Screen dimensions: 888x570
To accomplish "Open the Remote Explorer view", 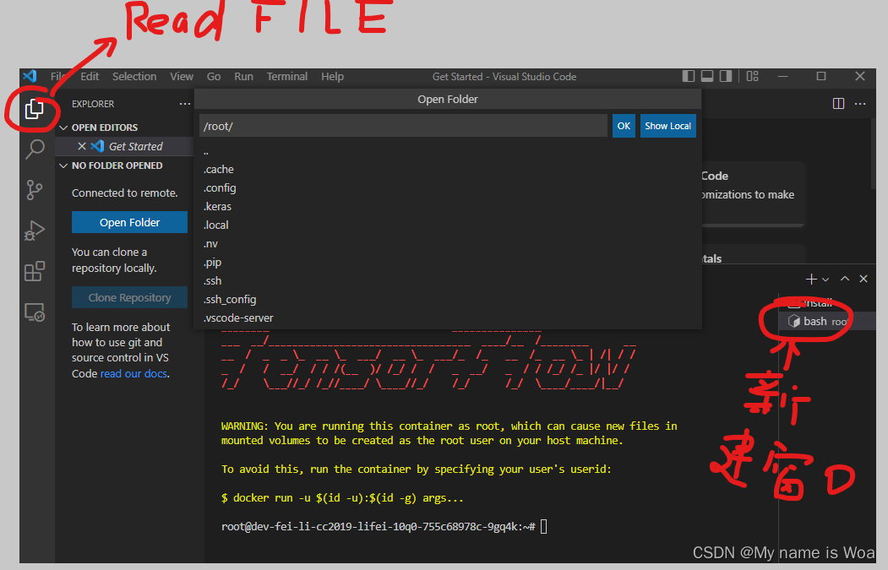I will tap(35, 312).
